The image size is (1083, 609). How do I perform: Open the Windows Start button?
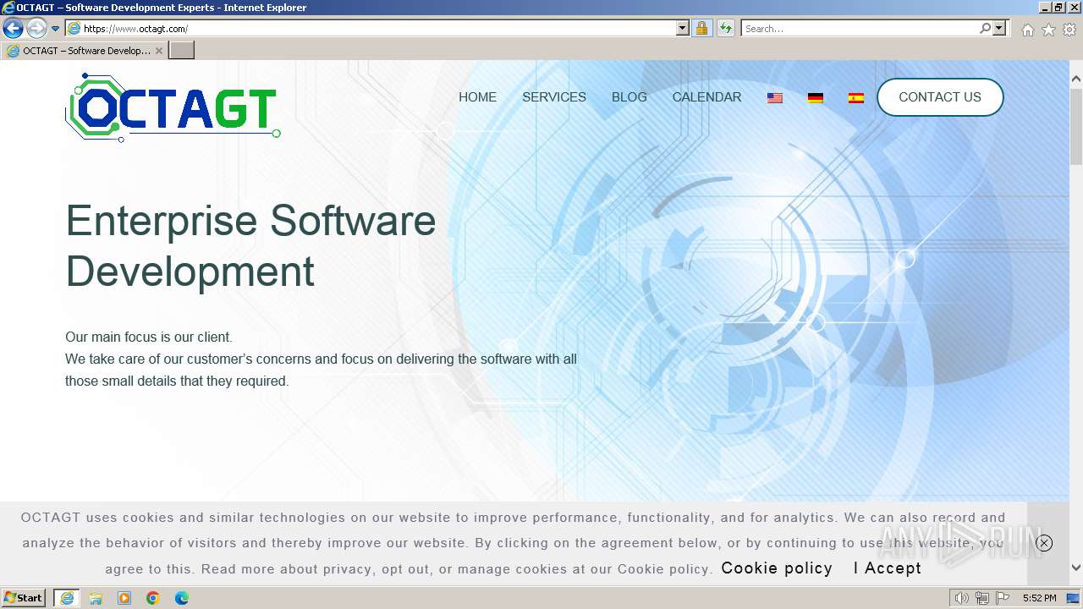coord(24,598)
